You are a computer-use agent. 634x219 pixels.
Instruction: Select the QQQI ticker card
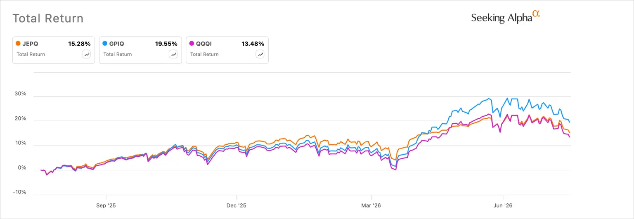pyautogui.click(x=227, y=50)
